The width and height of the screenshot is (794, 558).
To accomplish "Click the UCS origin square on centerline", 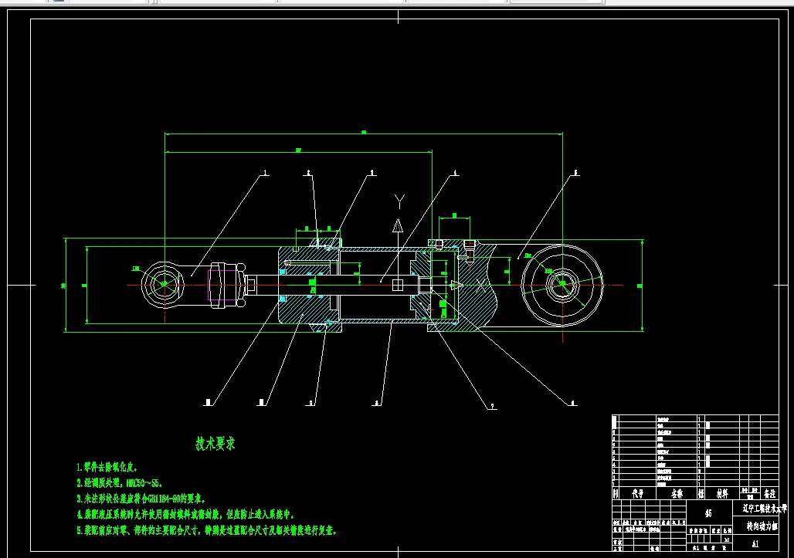I will pos(398,286).
